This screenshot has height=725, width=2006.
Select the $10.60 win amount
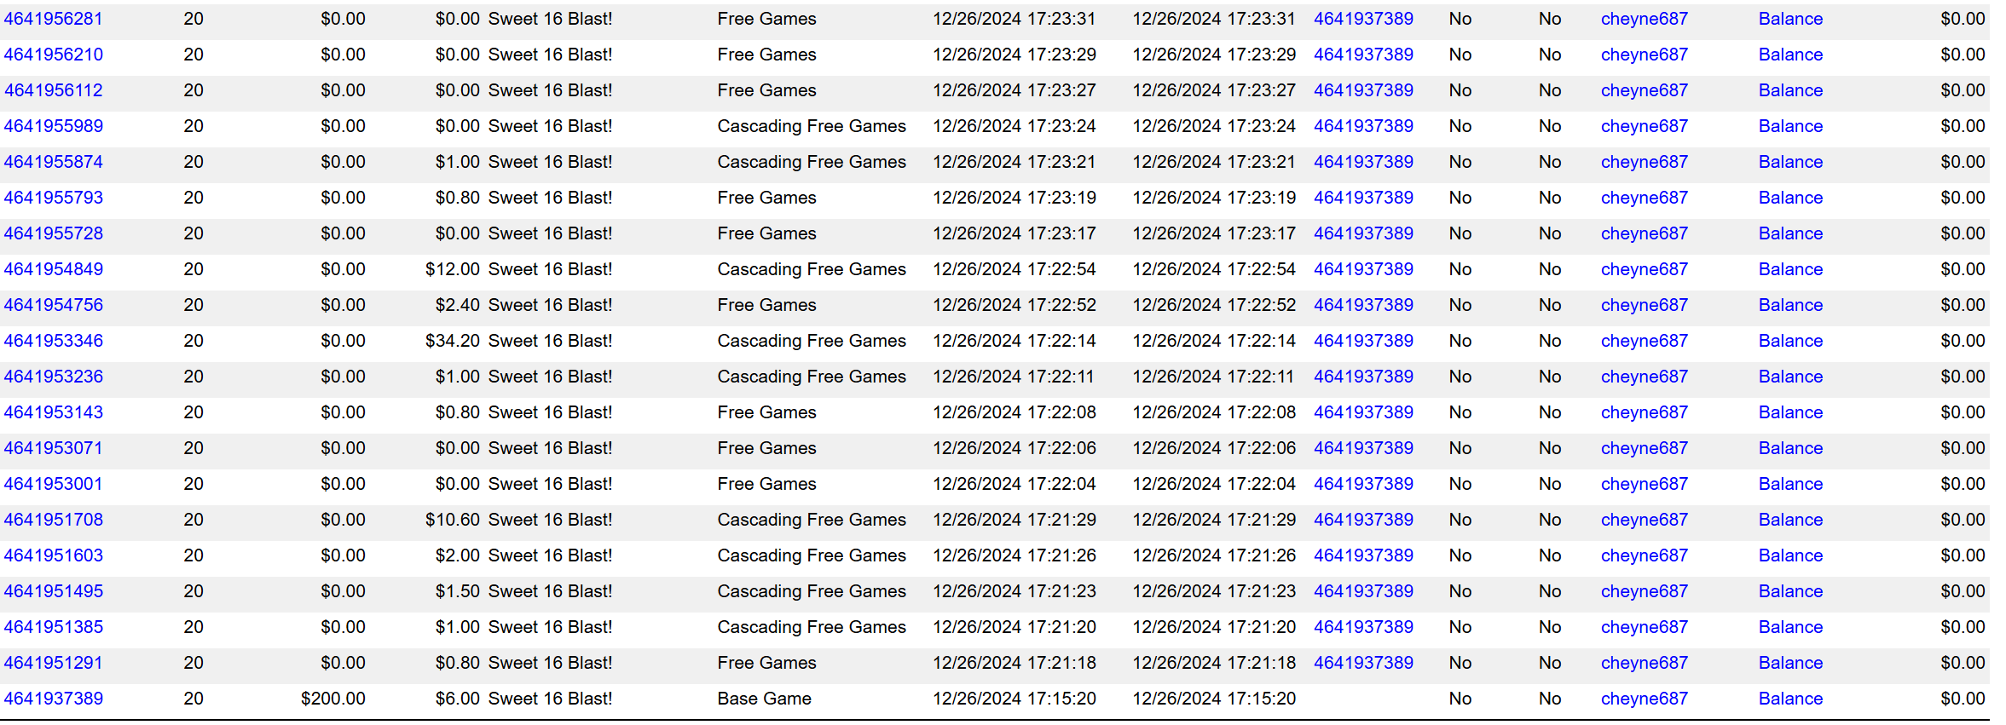pos(453,520)
